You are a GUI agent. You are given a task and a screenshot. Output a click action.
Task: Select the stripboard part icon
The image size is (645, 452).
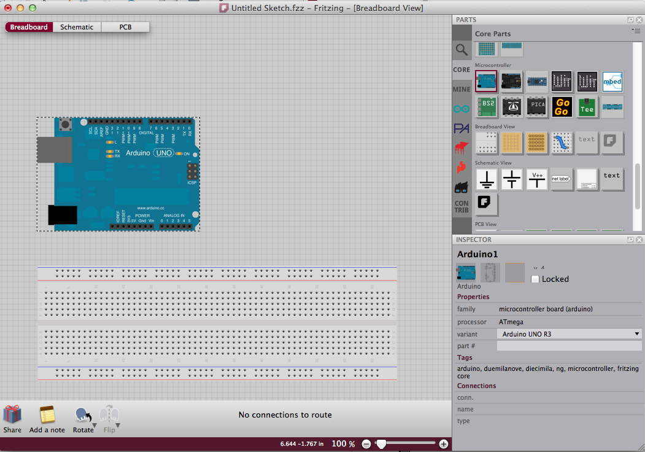coord(537,142)
